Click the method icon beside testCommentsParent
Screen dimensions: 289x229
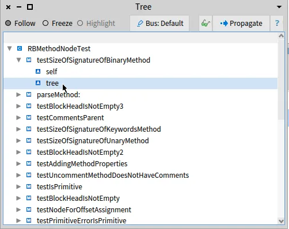[x=29, y=117]
